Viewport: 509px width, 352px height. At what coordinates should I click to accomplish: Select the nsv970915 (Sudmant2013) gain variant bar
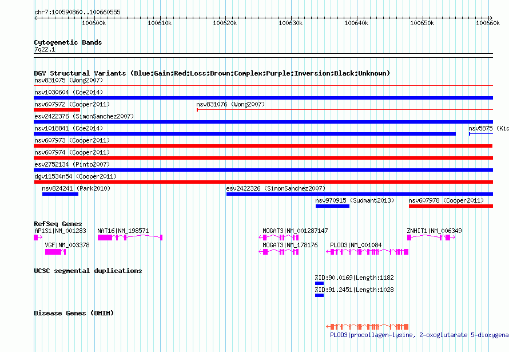coord(332,206)
